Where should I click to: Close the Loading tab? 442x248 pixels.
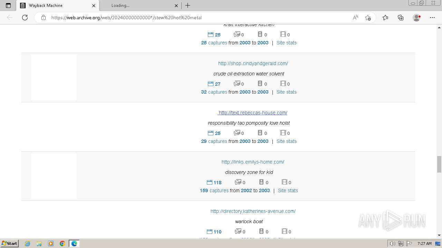click(x=176, y=6)
